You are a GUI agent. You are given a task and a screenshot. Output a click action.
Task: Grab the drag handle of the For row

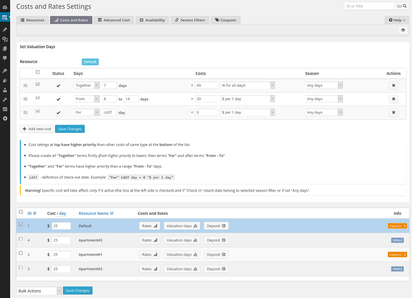[25, 112]
